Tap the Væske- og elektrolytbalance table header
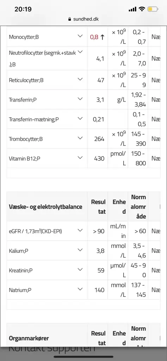The height and width of the screenshot is (361, 167). point(45,207)
